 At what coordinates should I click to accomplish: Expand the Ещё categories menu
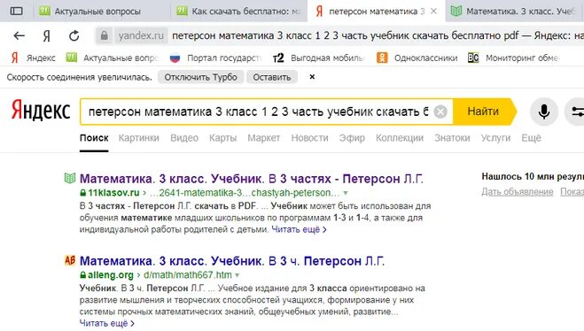[531, 138]
